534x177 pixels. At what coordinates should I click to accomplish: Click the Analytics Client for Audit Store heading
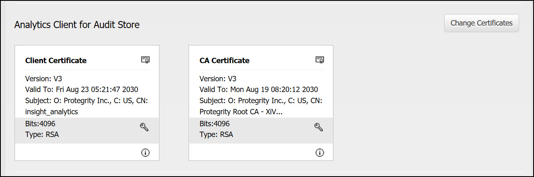pyautogui.click(x=77, y=25)
